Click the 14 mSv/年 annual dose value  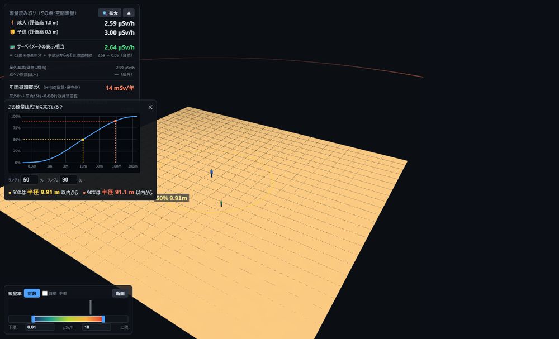[x=120, y=88]
